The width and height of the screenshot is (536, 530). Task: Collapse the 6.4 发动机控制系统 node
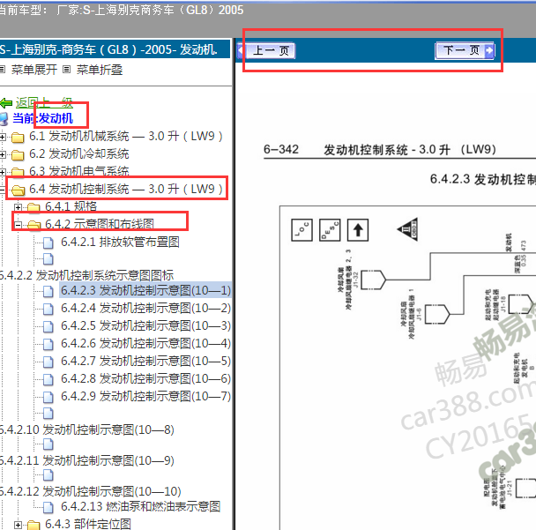point(3,190)
